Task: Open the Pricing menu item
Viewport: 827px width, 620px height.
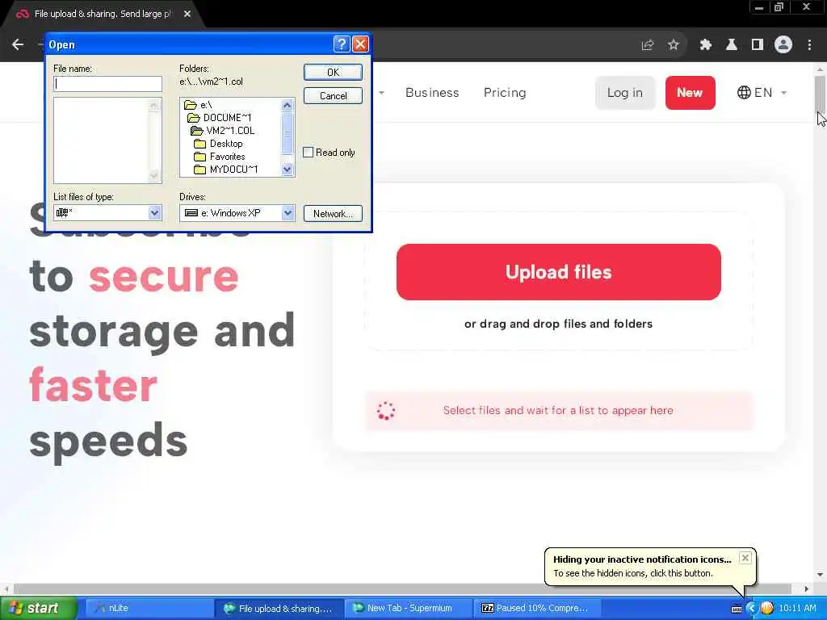Action: coord(505,93)
